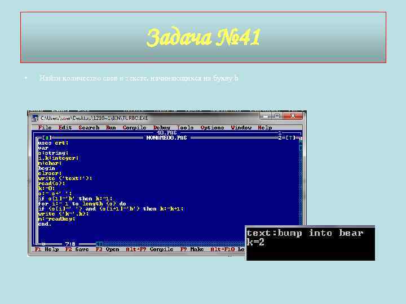Image resolution: width=406 pixels, height=304 pixels.
Task: Click the NONAME00.PAS editor window title
Action: tap(166, 138)
